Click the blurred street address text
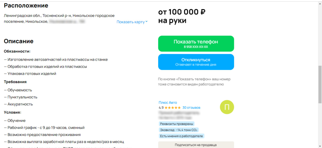322x148 pixels. click(67, 22)
